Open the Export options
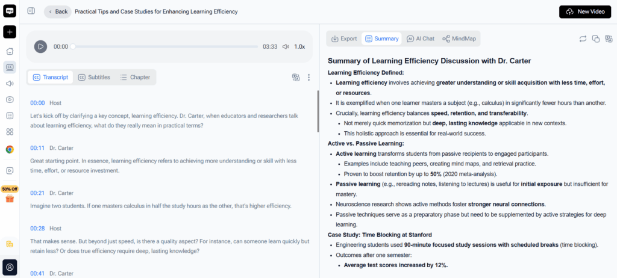The width and height of the screenshot is (617, 278). [344, 39]
